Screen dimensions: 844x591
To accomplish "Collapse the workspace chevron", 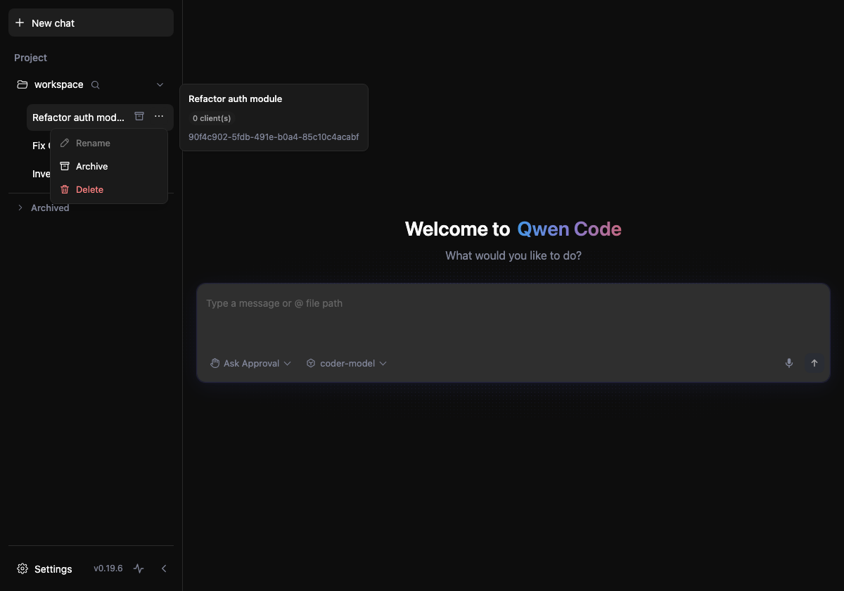I will 160,84.
